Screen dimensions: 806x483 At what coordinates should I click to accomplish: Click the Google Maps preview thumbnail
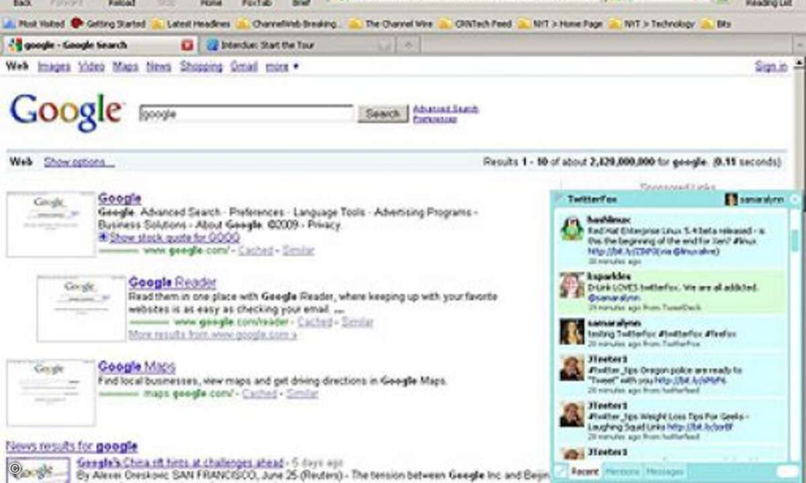coord(51,393)
